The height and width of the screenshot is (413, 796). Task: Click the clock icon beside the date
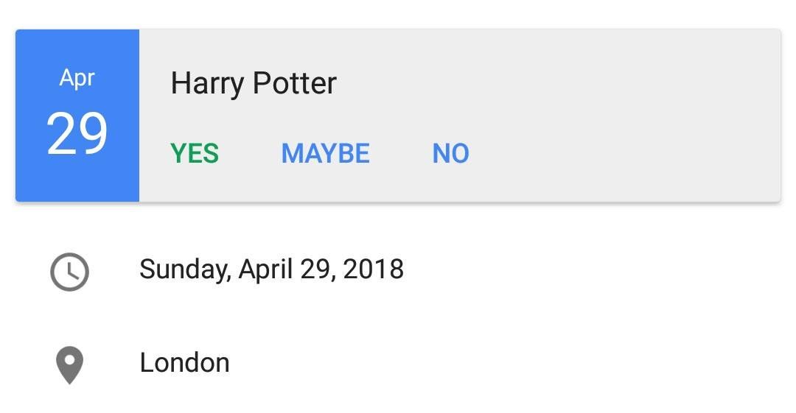69,272
